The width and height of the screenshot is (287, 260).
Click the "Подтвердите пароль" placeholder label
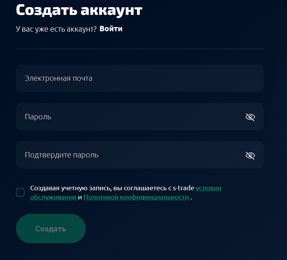(61, 155)
